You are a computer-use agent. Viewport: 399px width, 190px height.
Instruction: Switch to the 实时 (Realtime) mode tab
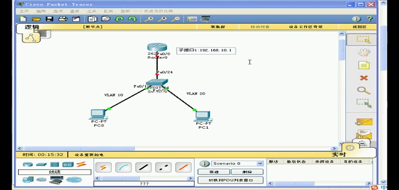[x=338, y=154]
